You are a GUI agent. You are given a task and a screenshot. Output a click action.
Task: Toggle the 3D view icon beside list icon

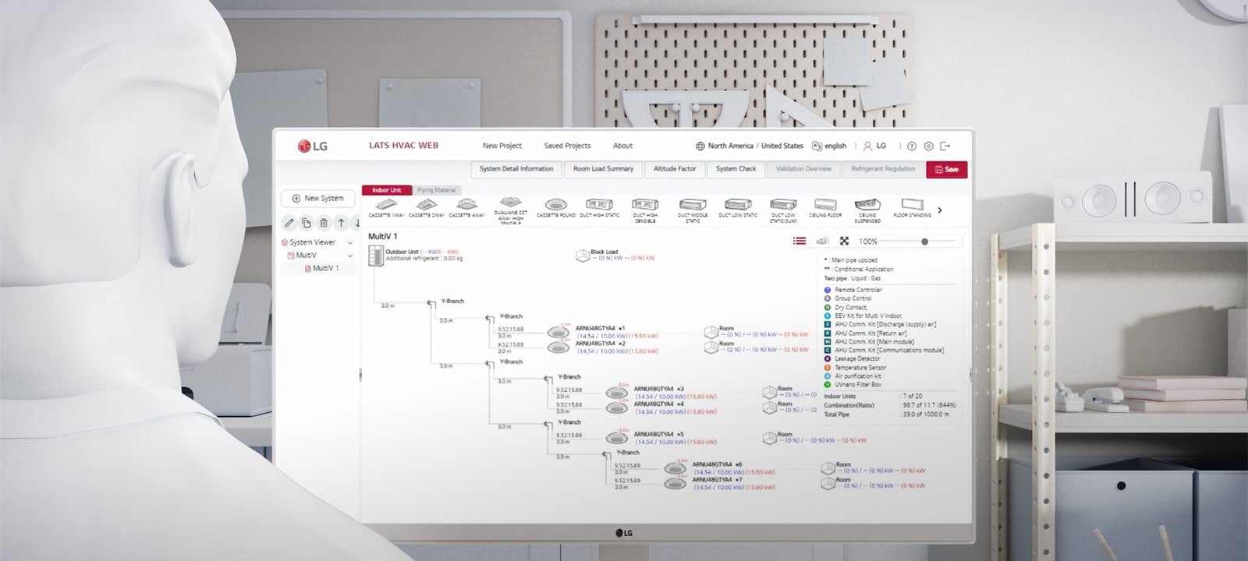(822, 242)
